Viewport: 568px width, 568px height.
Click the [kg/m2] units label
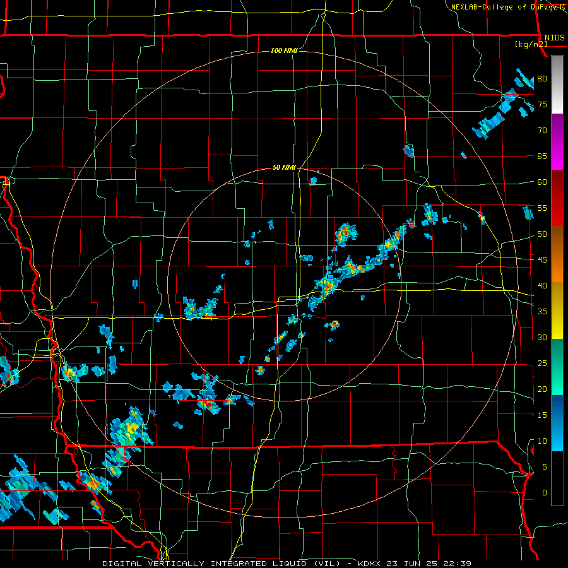tap(531, 44)
